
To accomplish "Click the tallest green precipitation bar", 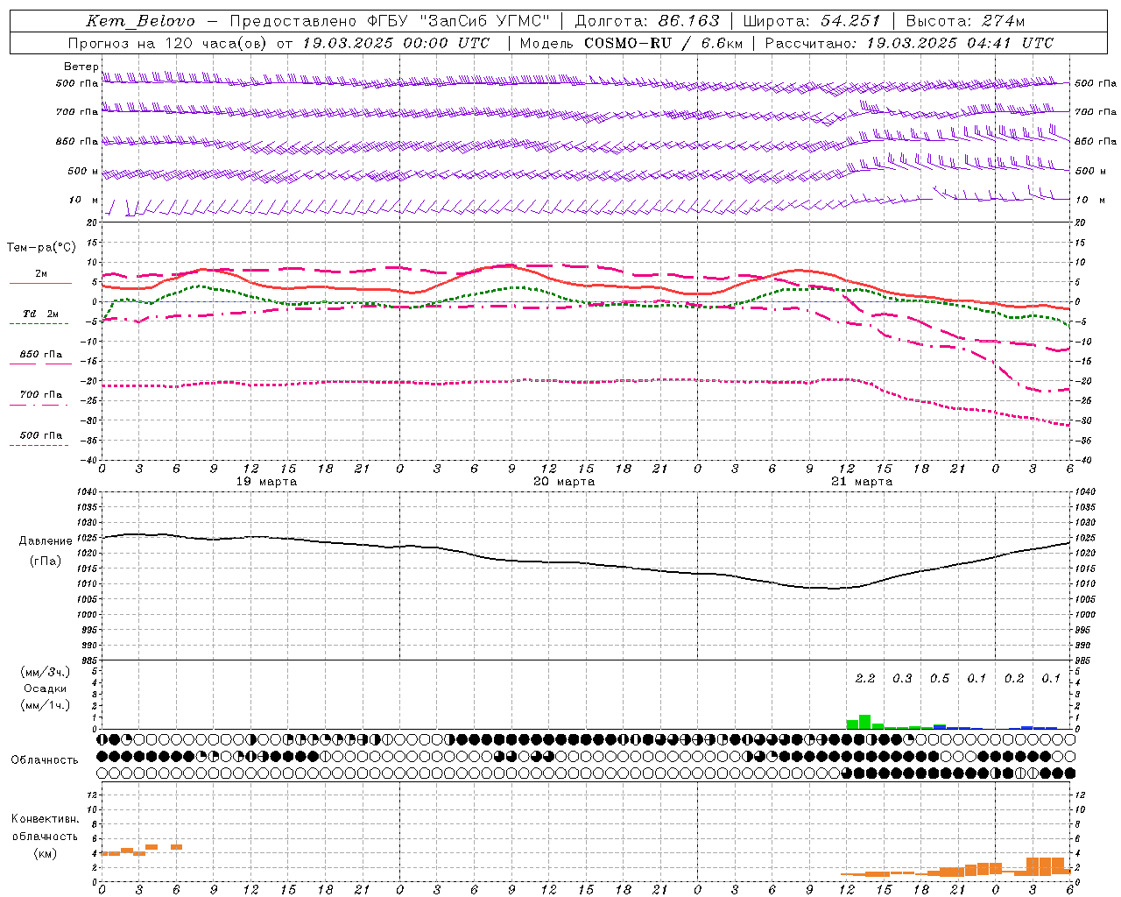I will pos(865,722).
